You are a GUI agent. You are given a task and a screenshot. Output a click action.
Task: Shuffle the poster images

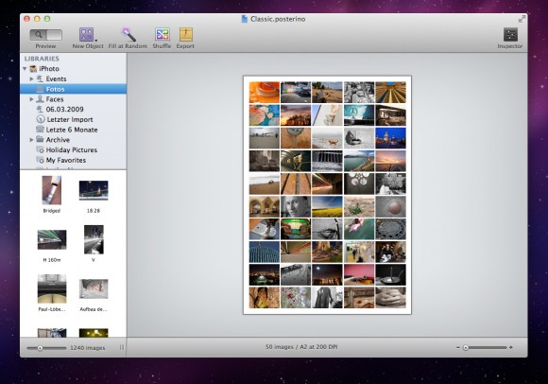coord(163,35)
